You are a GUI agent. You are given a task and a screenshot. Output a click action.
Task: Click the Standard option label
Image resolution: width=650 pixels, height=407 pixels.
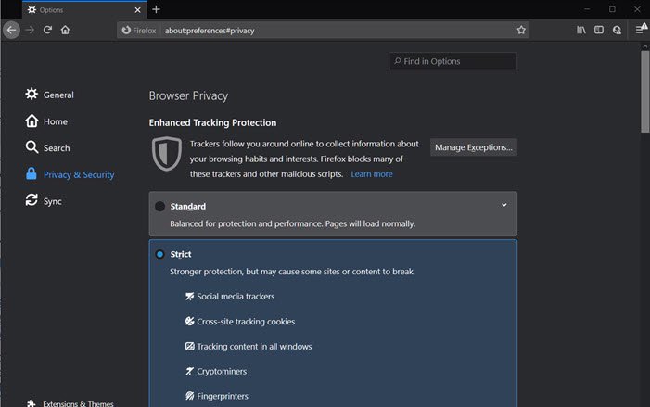click(x=188, y=207)
